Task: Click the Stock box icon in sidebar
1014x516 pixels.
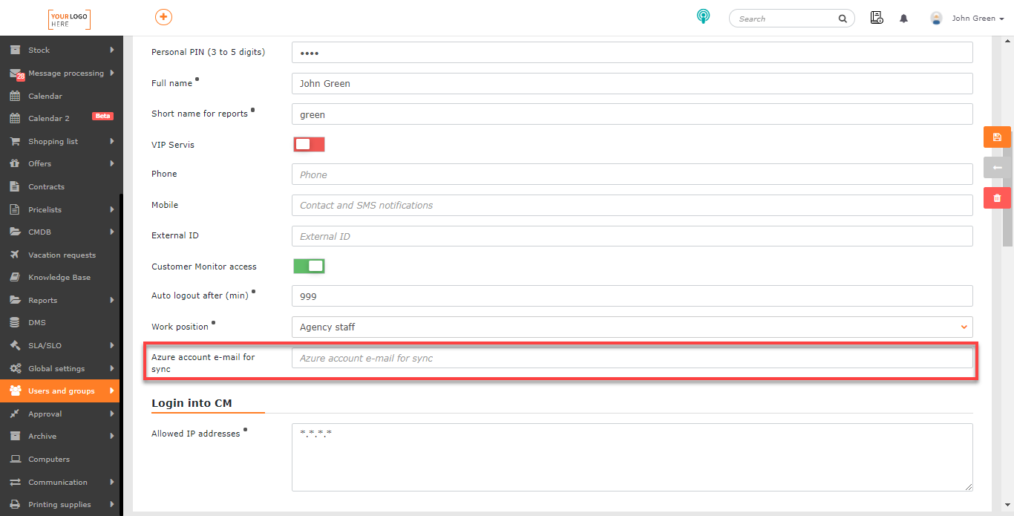Action: pyautogui.click(x=15, y=50)
